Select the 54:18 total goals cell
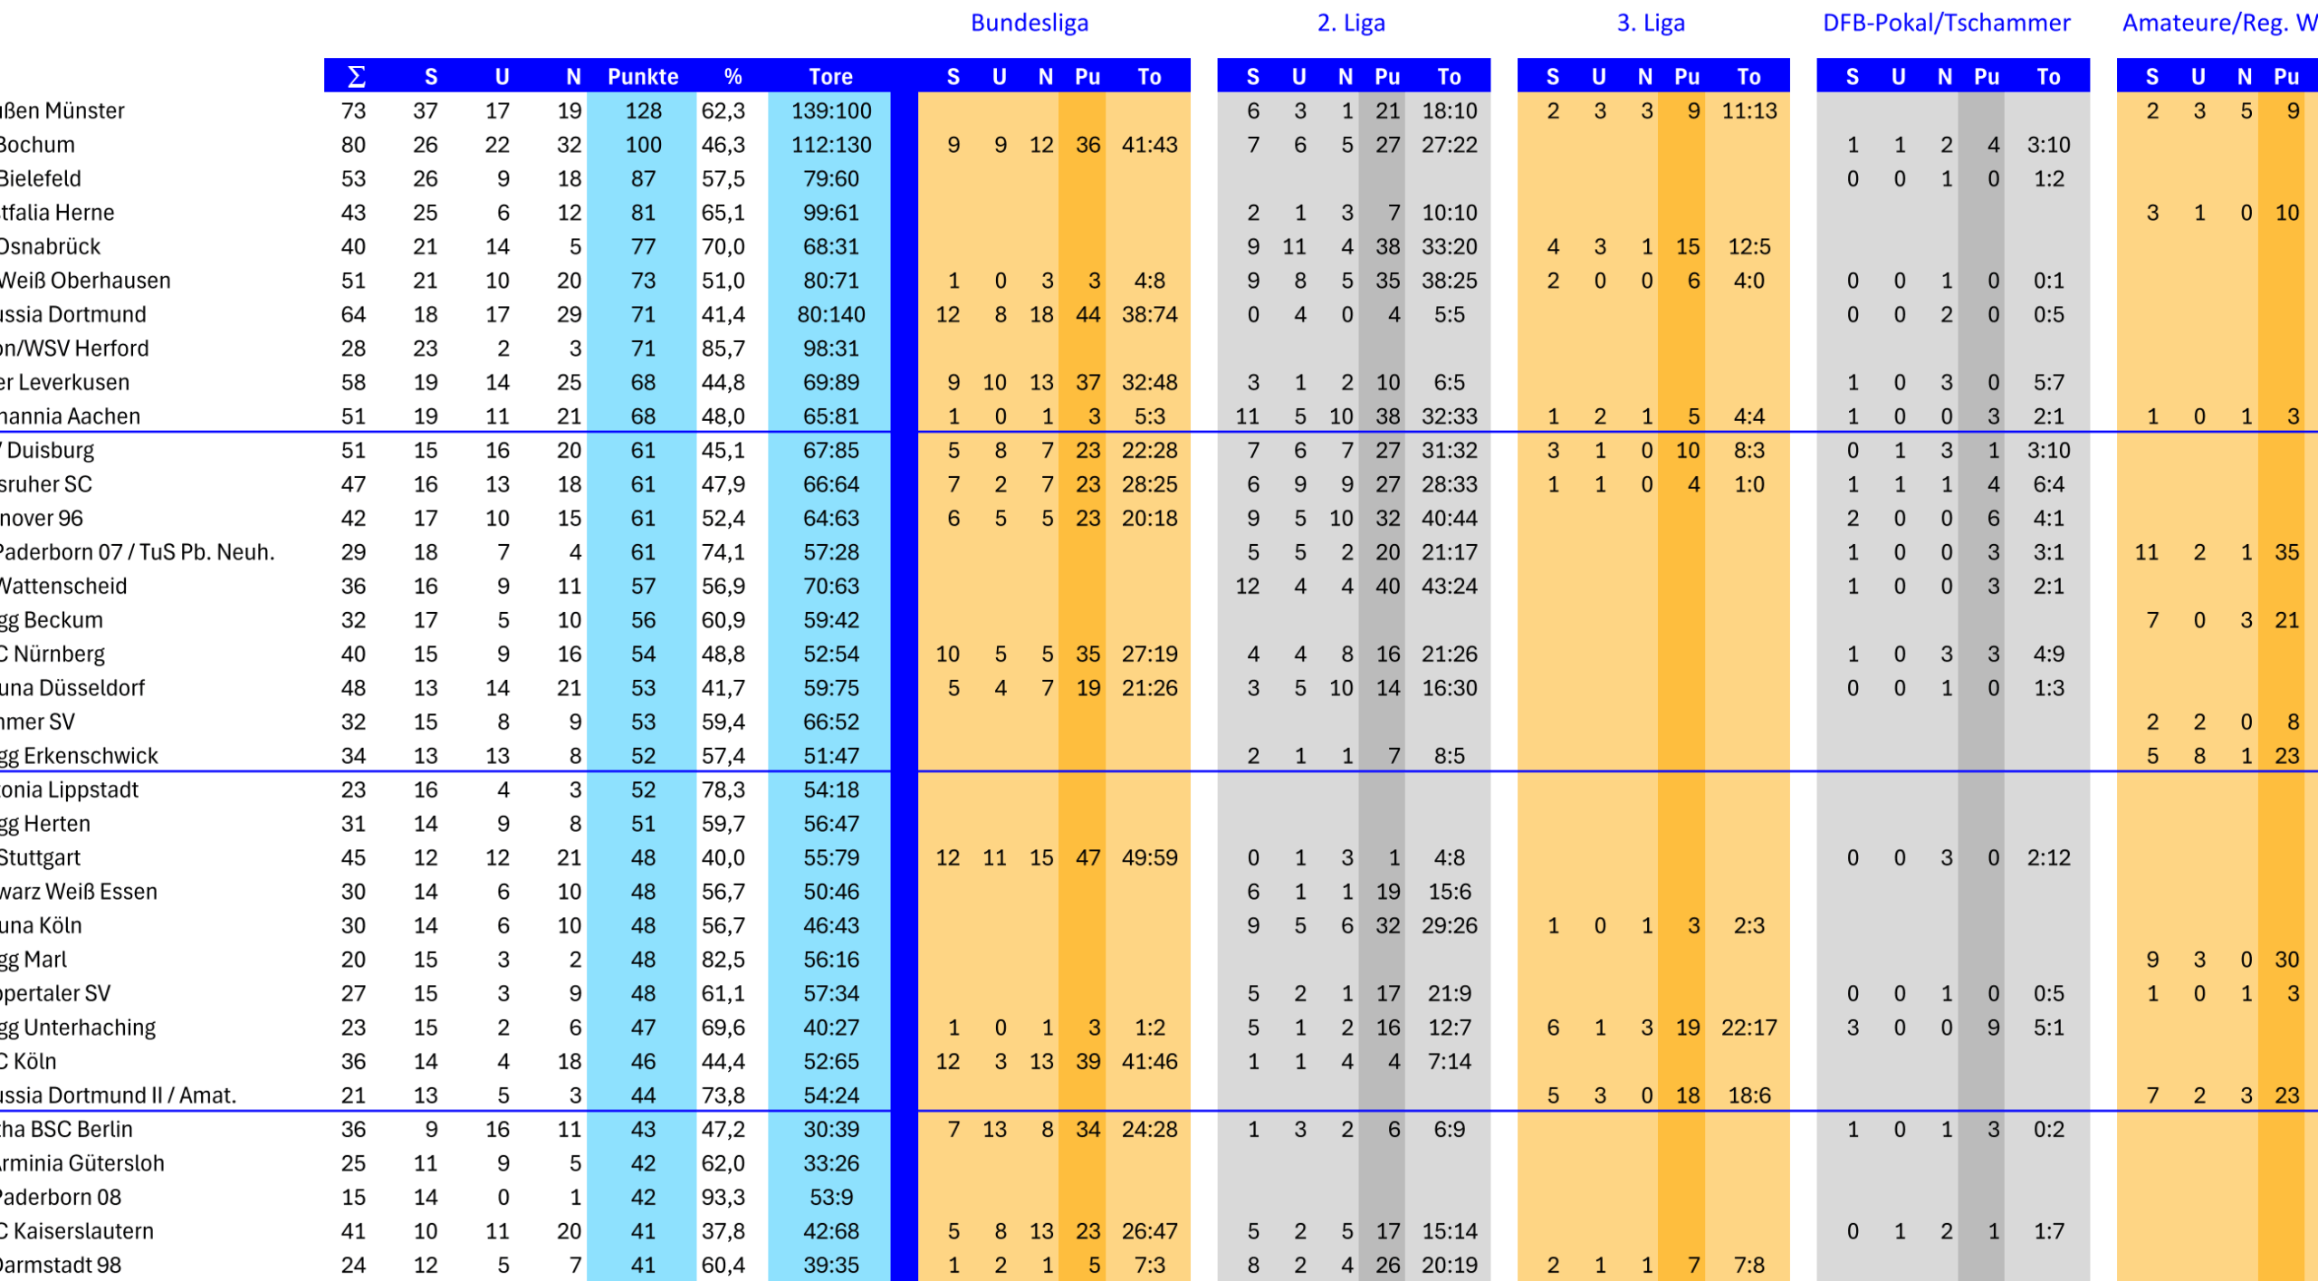 831,789
